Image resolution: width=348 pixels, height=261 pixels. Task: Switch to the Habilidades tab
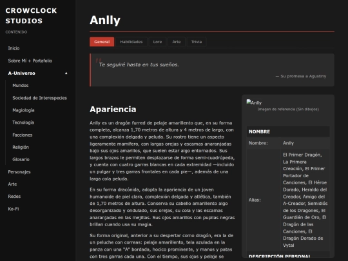click(131, 42)
